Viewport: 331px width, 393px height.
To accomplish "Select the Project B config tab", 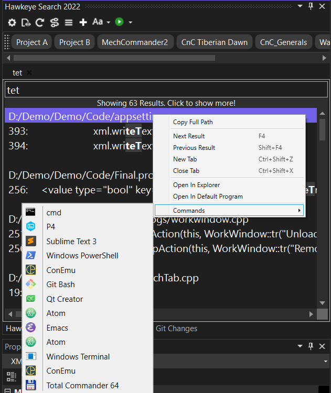I will 74,42.
